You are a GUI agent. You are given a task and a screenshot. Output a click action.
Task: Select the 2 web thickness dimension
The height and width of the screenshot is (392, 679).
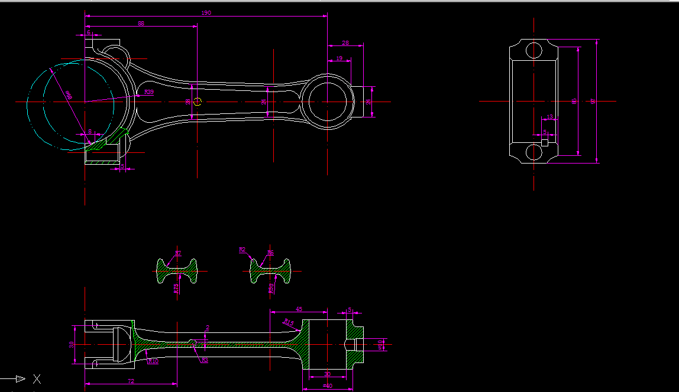pos(208,328)
